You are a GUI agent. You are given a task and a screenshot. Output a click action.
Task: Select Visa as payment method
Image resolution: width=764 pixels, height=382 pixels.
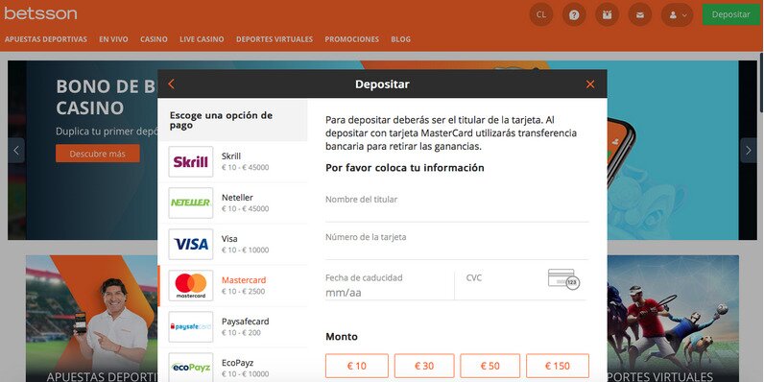233,244
